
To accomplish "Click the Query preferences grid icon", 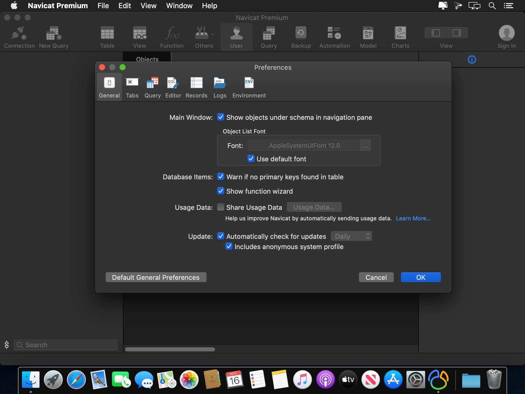I will tap(152, 83).
